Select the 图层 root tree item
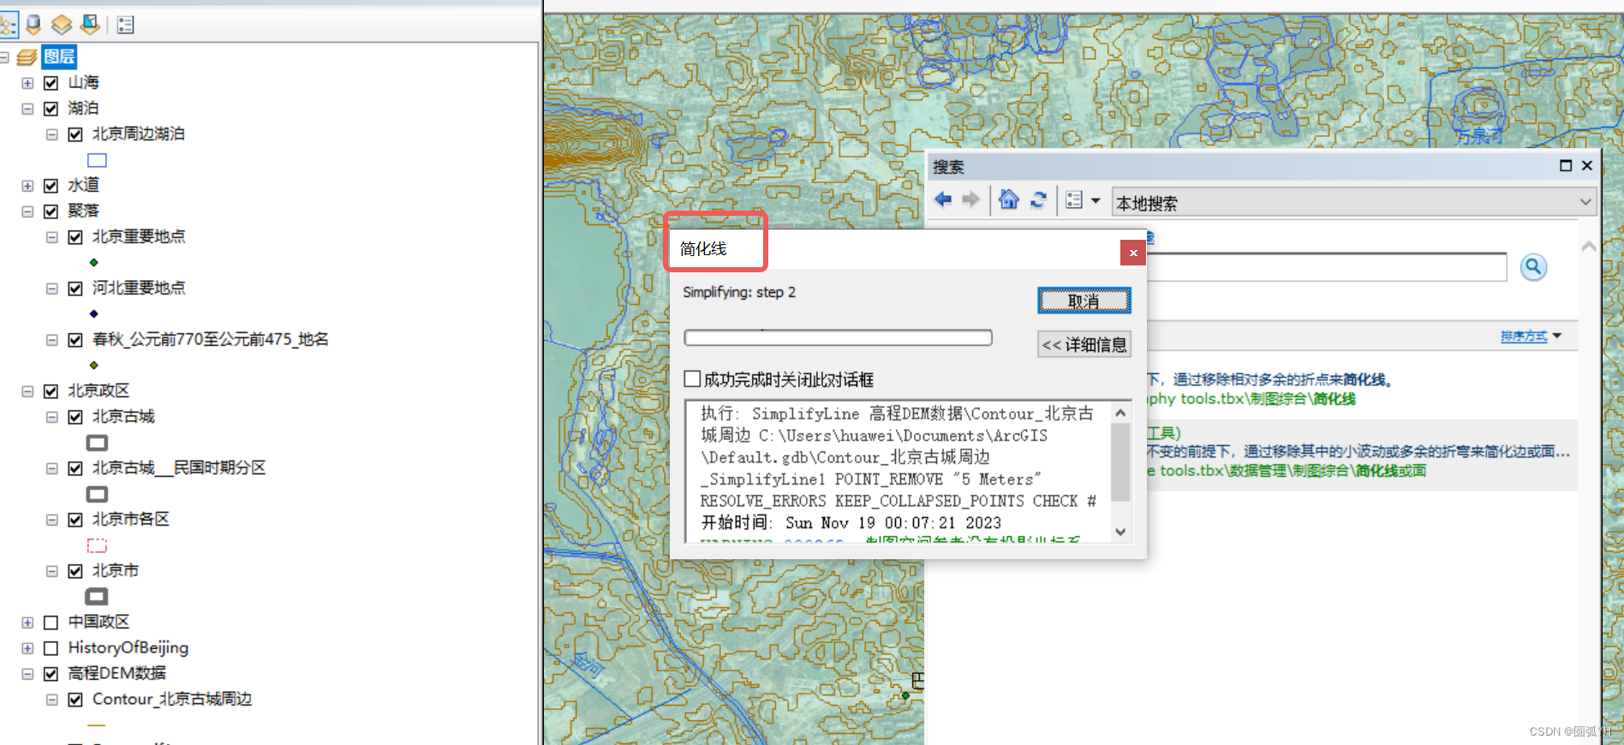1624x745 pixels. [60, 57]
